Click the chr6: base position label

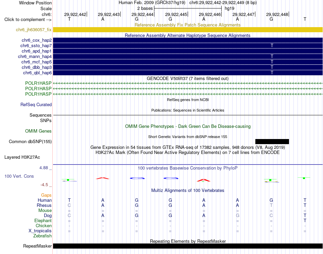pos(47,14)
